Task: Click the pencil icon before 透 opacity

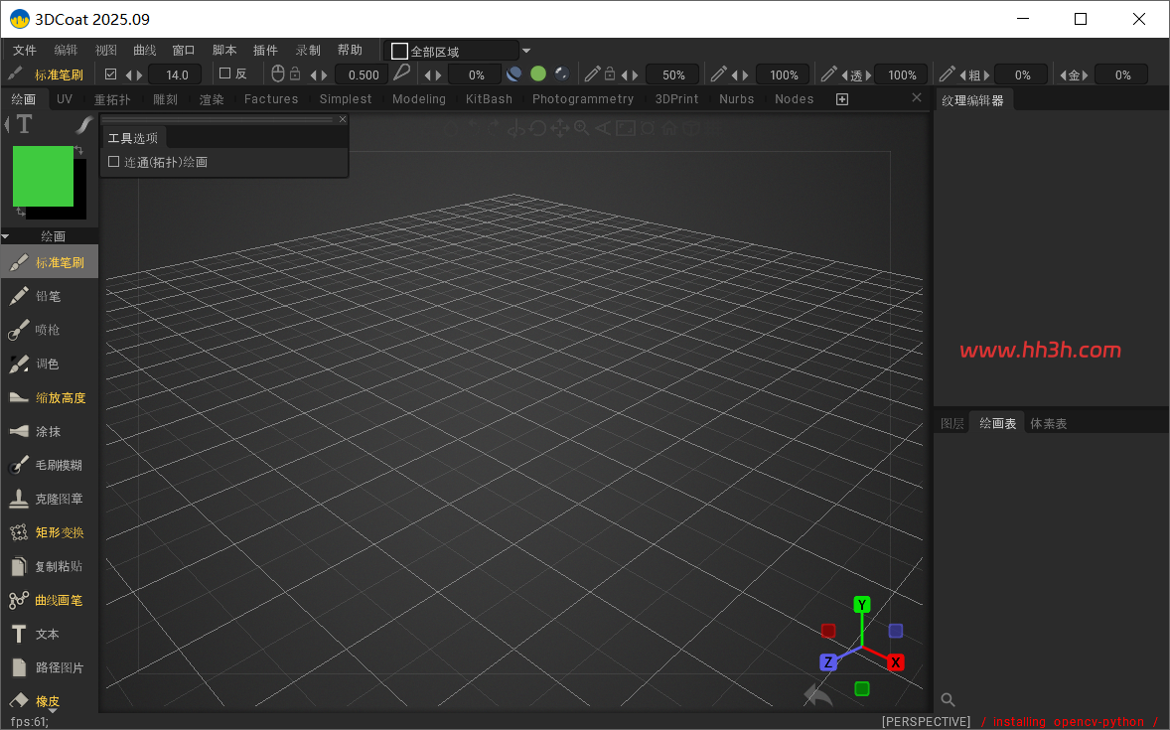Action: point(828,73)
